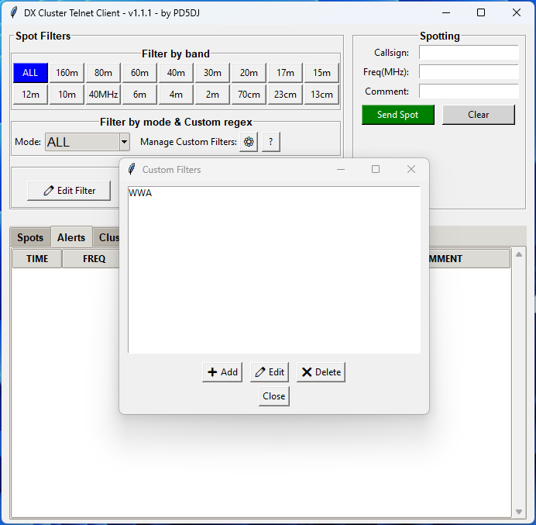Screen dimensions: 536x525
Task: Switch to the Spots tab
Action: pyautogui.click(x=30, y=237)
